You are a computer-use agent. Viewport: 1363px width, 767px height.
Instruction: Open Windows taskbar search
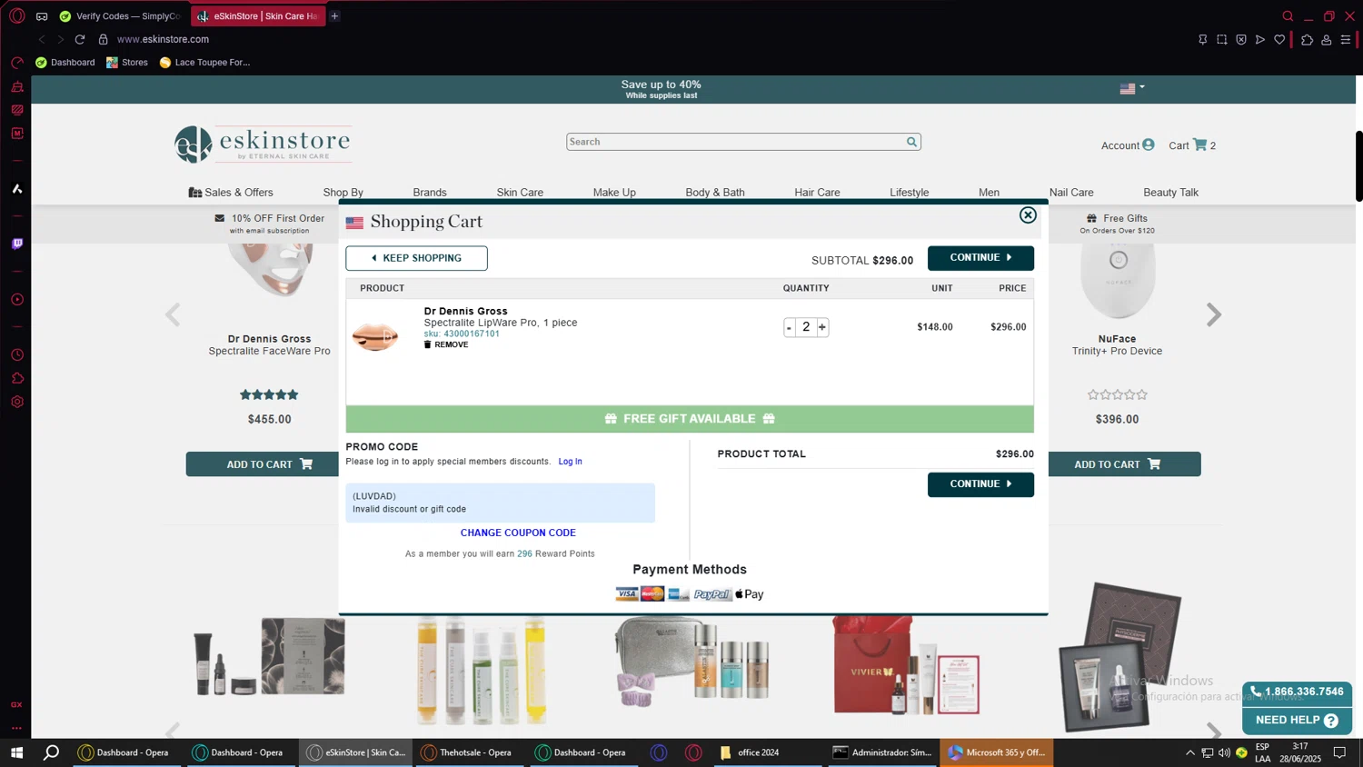tap(52, 752)
